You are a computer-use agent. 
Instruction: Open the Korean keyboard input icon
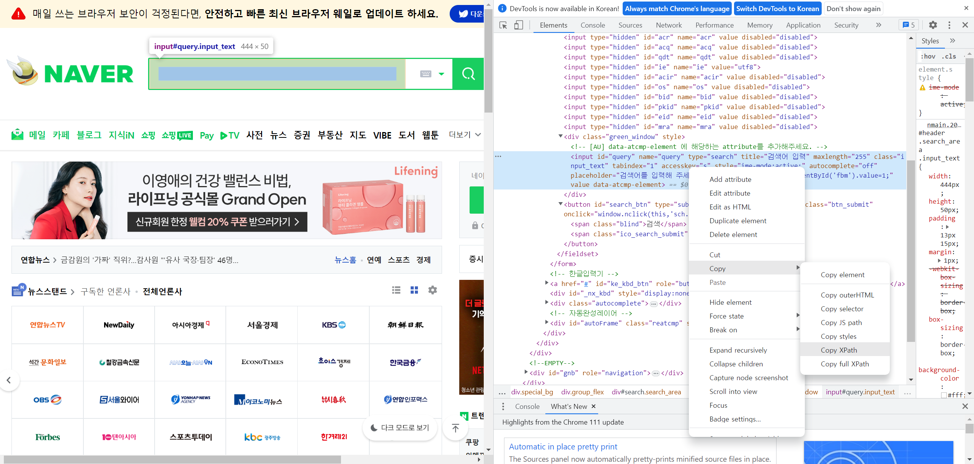pyautogui.click(x=426, y=74)
